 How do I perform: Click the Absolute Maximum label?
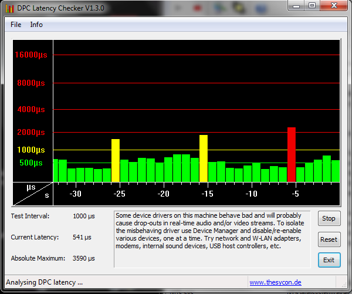click(x=38, y=258)
